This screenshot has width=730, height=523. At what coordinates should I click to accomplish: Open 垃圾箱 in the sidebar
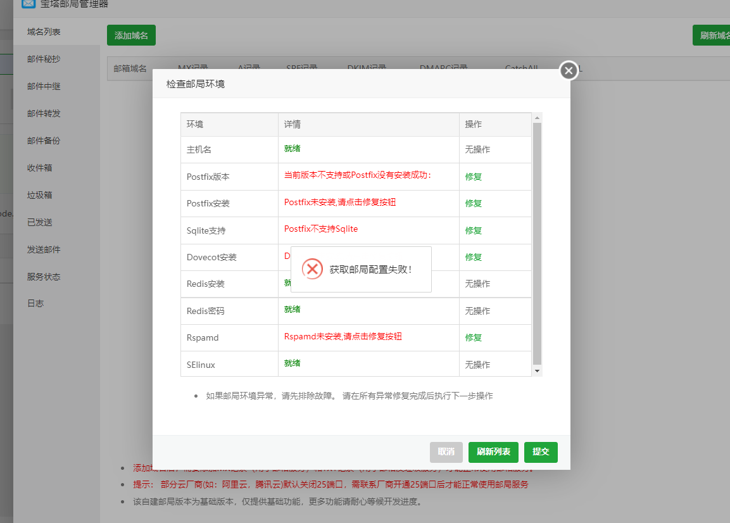[40, 194]
